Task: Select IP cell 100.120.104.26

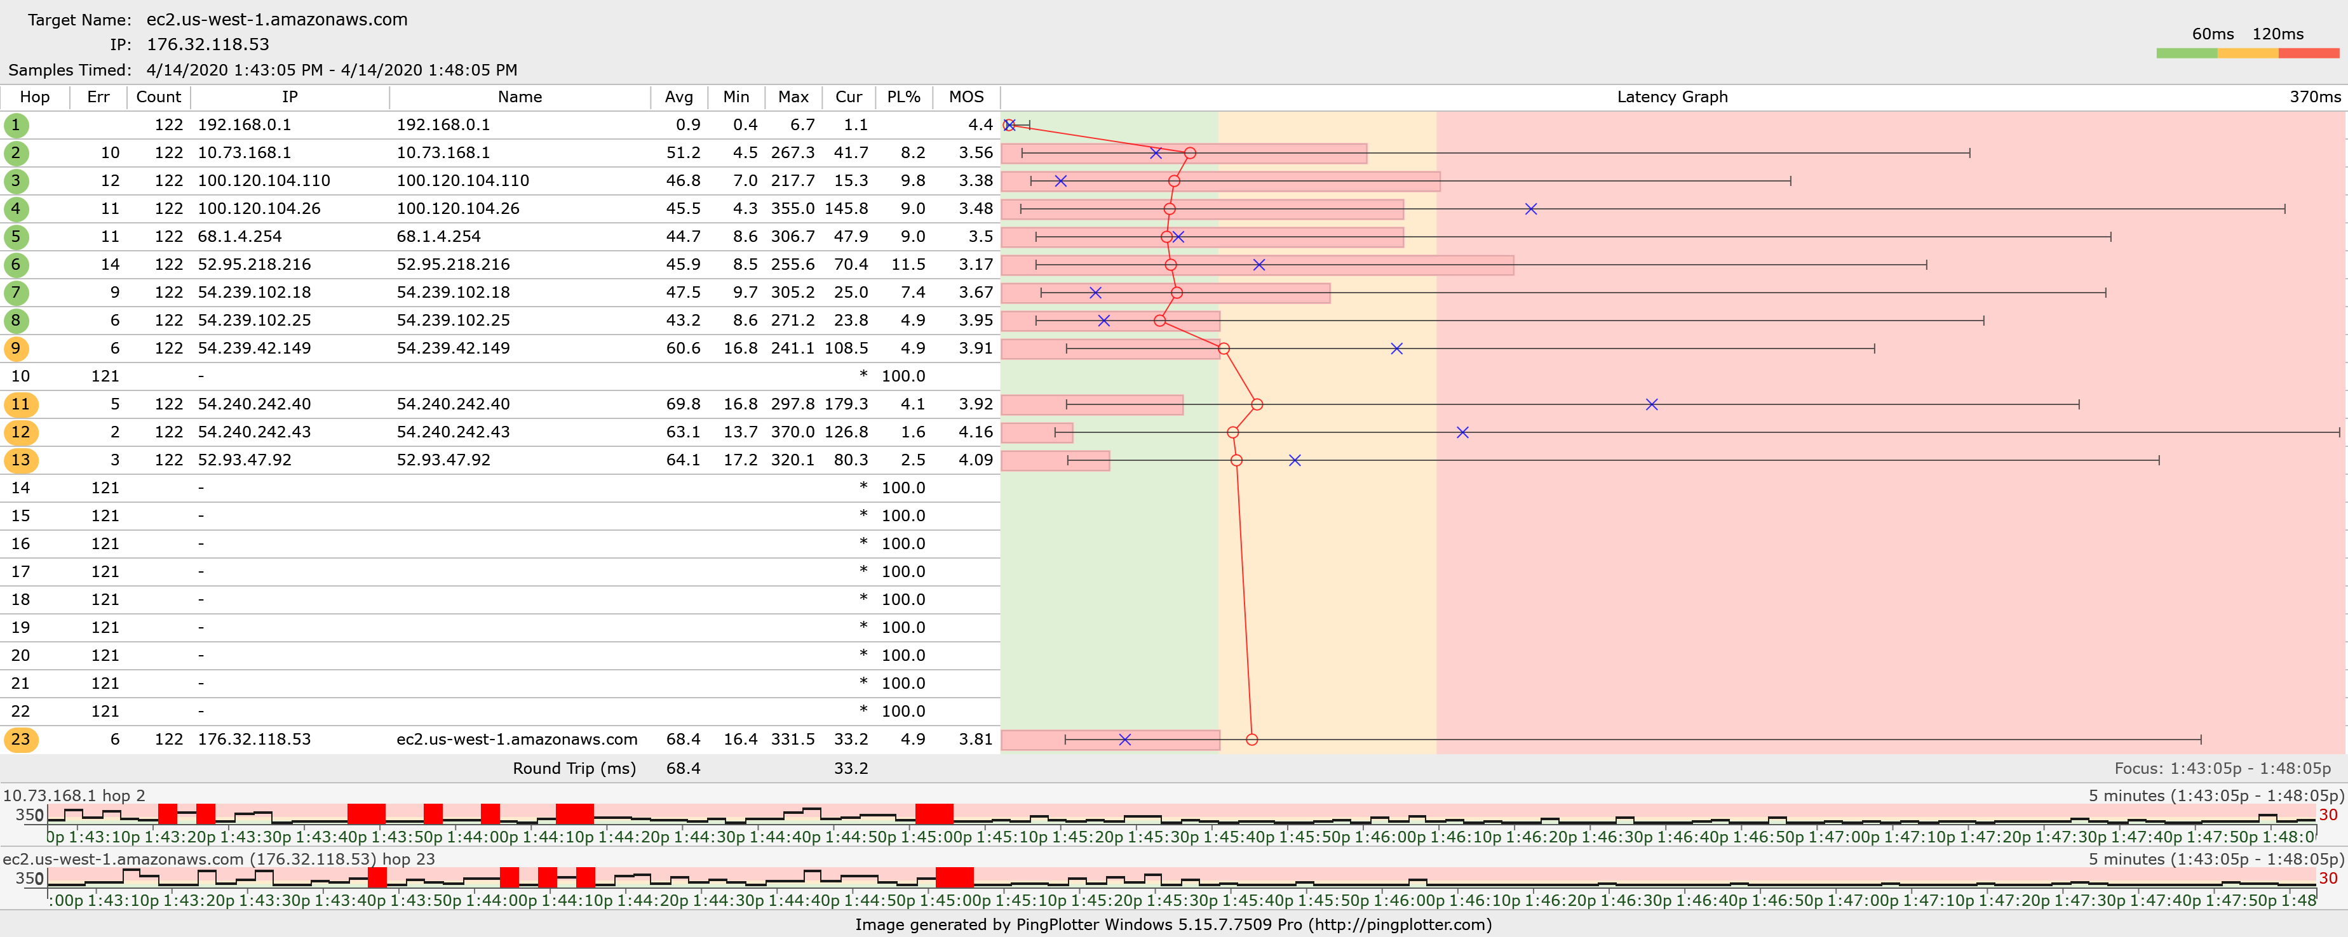Action: pos(259,208)
